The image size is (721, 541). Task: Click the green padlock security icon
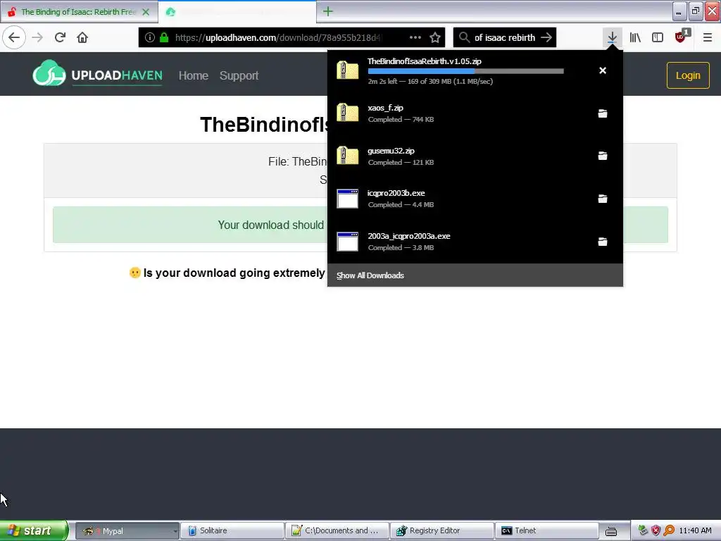click(x=163, y=38)
